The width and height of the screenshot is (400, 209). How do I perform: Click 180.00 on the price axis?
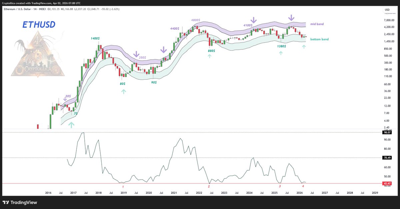click(x=388, y=70)
